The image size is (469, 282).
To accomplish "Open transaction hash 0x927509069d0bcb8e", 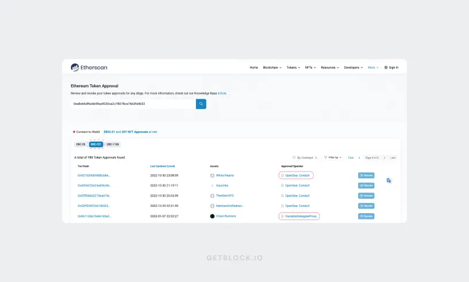I will pyautogui.click(x=94, y=175).
